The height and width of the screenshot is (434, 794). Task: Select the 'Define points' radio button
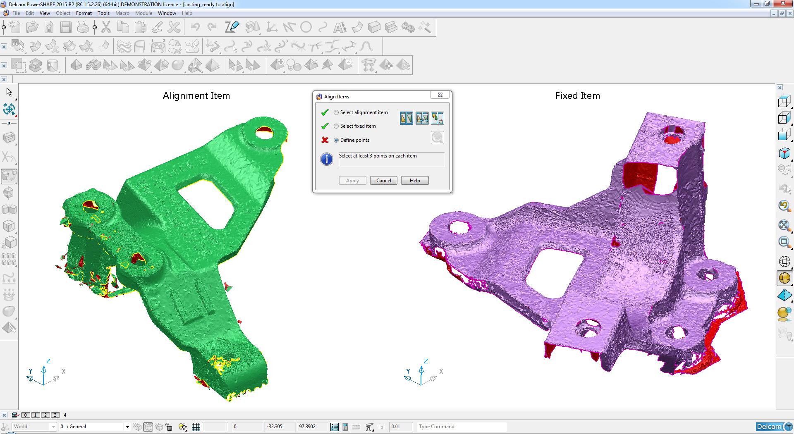(x=336, y=140)
